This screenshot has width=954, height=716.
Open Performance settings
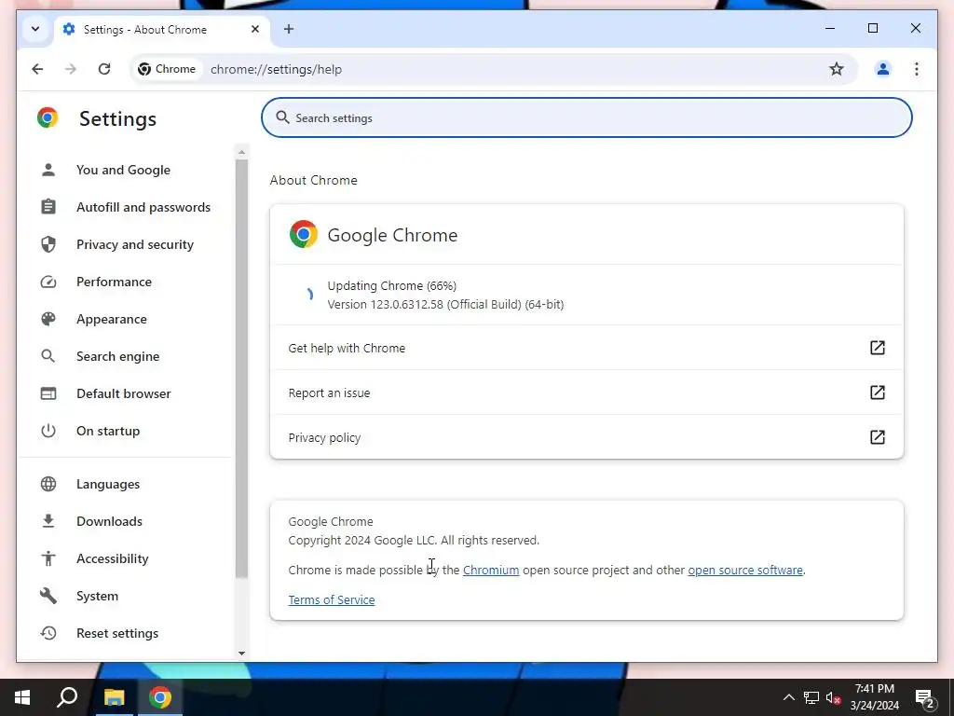(x=124, y=282)
